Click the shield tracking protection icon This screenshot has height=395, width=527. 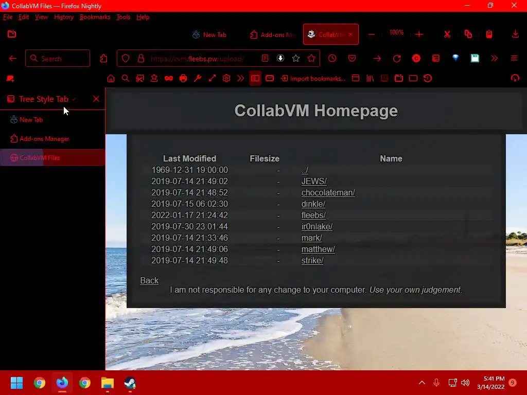pos(126,59)
